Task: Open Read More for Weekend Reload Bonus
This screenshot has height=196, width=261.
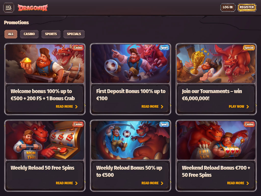Action: coord(238,183)
